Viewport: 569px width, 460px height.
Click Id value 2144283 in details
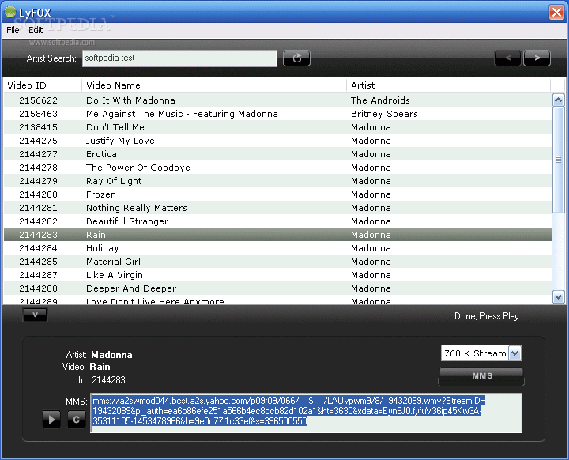(108, 380)
